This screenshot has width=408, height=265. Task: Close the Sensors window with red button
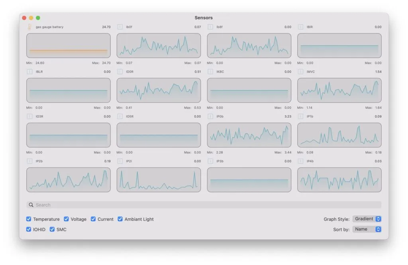(24, 18)
